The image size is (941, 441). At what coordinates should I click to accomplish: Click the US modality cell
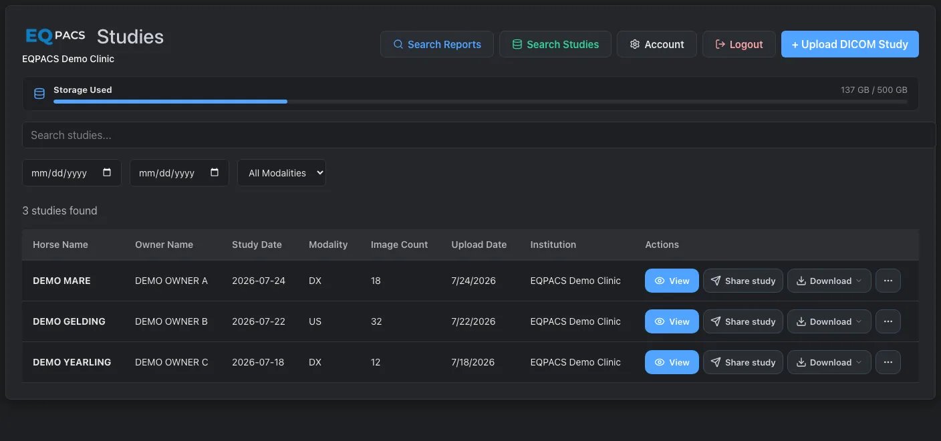point(315,321)
